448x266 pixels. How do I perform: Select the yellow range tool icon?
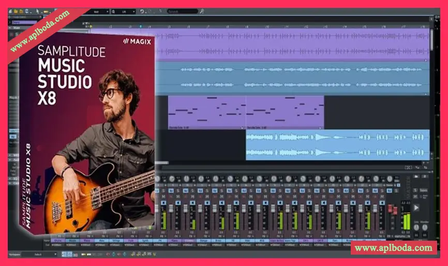pos(46,12)
